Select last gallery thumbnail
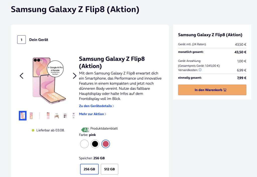Image resolution: width=257 pixels, height=177 pixels. coord(74,115)
